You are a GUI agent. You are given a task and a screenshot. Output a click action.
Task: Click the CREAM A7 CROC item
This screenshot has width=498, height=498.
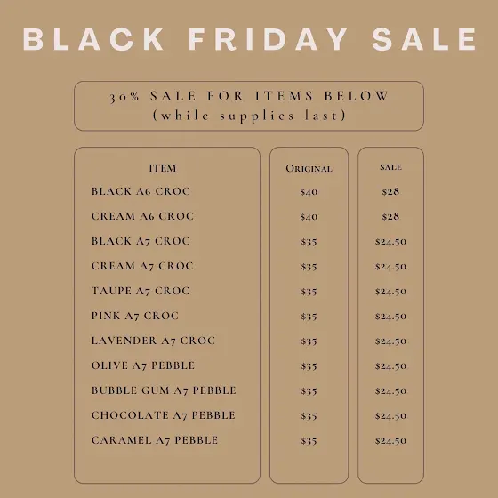click(x=142, y=266)
